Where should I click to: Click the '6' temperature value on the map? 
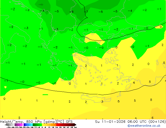point(152,118)
